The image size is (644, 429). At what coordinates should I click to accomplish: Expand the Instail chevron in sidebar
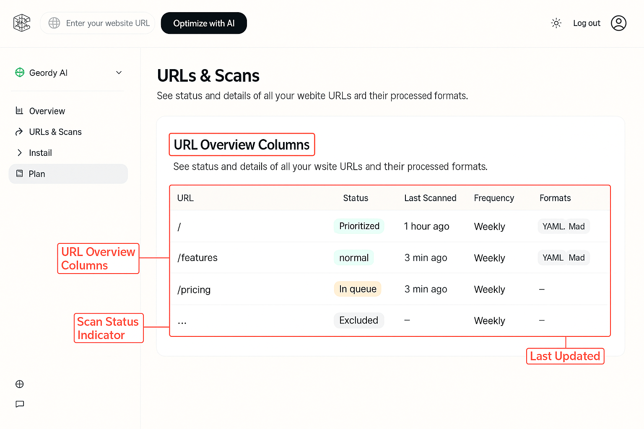coord(19,152)
